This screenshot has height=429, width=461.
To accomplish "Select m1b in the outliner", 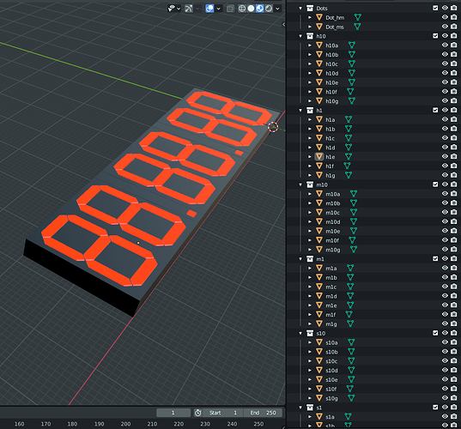I will pos(331,277).
